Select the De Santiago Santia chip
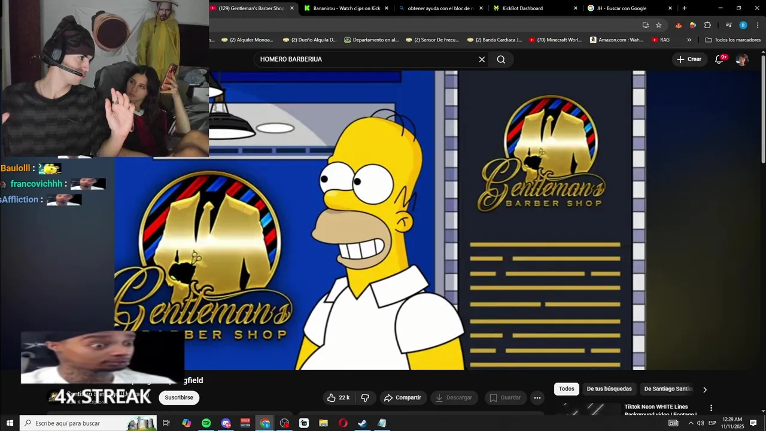The width and height of the screenshot is (766, 431). coord(668,389)
